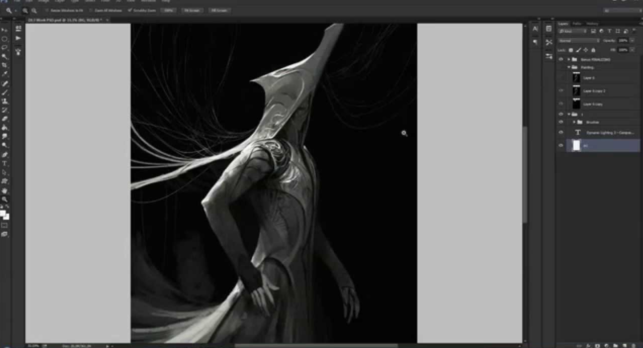
Task: Switch to the History panel tab
Action: point(592,24)
